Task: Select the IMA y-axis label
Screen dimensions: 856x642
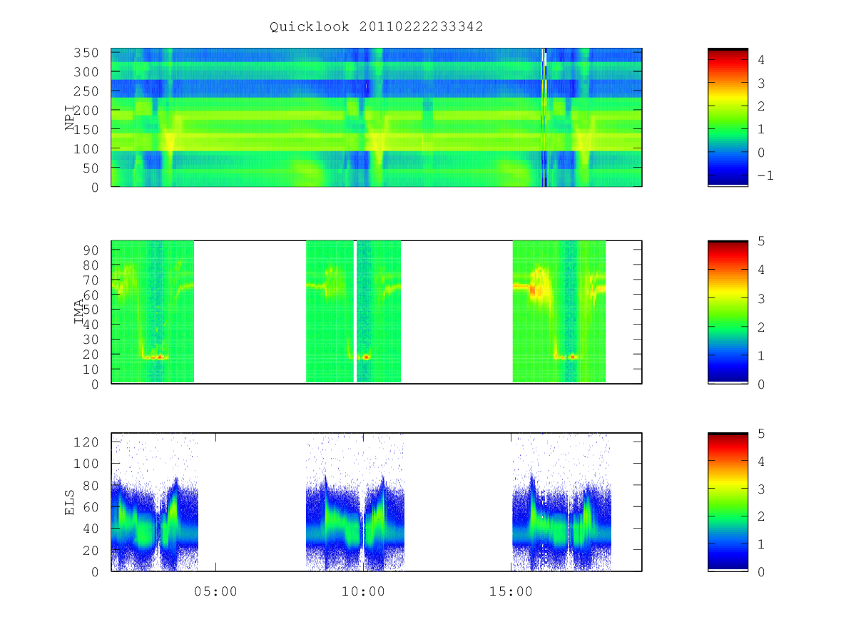Action: [79, 312]
